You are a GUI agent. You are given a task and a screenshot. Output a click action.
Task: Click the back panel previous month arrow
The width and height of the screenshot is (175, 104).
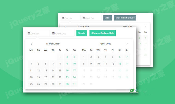65,27
